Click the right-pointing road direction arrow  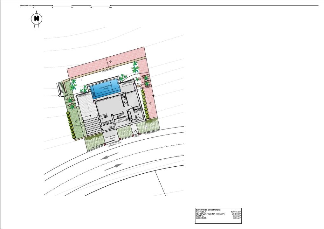tap(114, 167)
